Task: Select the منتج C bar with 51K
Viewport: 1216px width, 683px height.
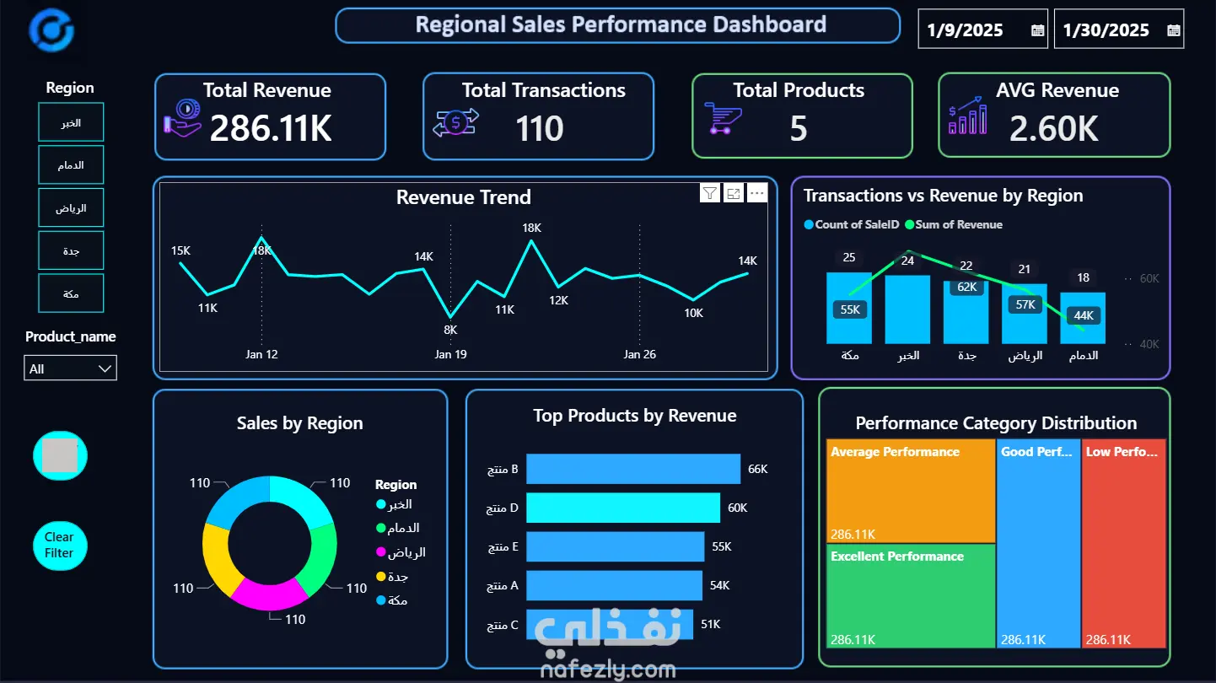Action: click(610, 624)
